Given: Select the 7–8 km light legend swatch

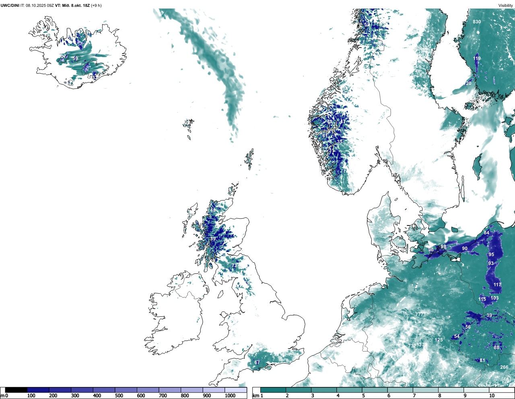Looking at the screenshot, I should pos(426,390).
